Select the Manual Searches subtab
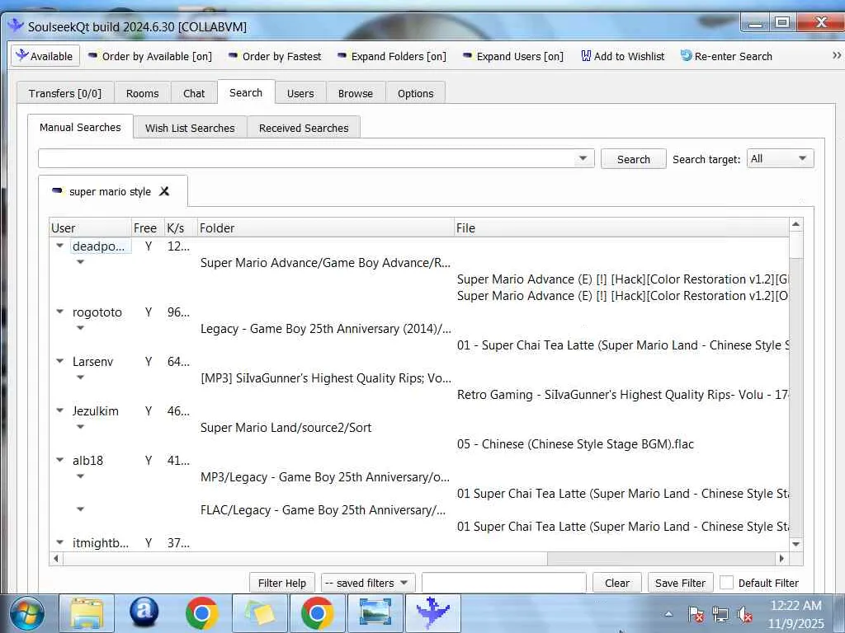 click(x=80, y=127)
